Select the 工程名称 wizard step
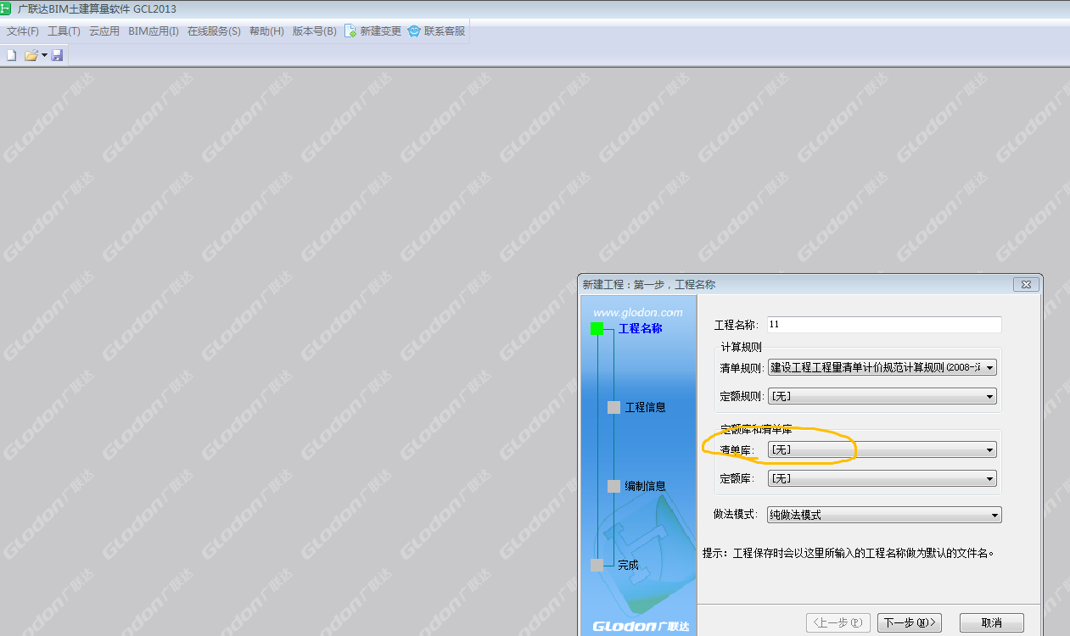Viewport: 1070px width, 636px height. 641,329
